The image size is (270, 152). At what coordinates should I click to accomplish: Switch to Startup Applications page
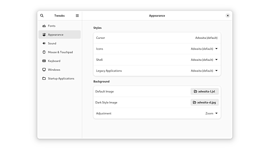tap(61, 79)
